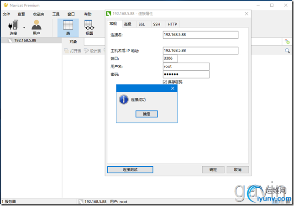
Task: Click the 连接名 input field
Action: [200, 35]
